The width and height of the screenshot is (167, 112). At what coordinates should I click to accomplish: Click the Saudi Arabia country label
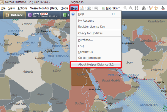point(111,80)
